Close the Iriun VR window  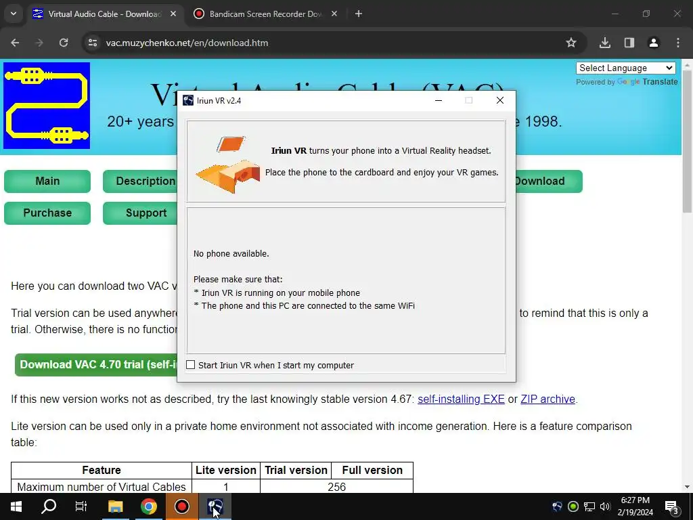tap(500, 100)
